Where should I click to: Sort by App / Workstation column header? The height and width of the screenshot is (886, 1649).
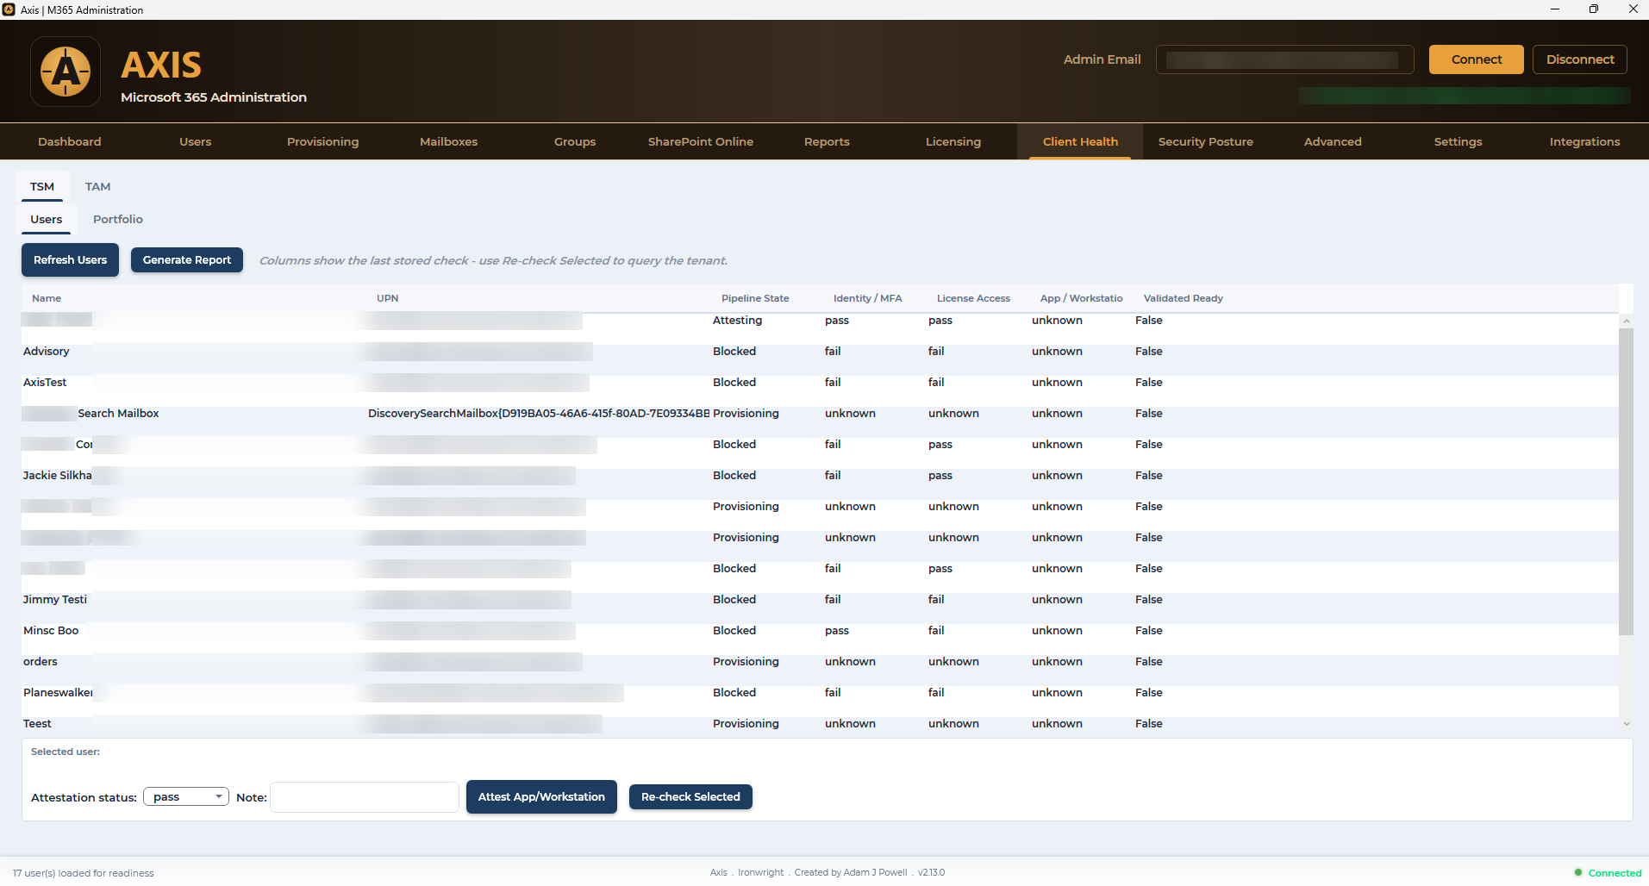pyautogui.click(x=1081, y=298)
